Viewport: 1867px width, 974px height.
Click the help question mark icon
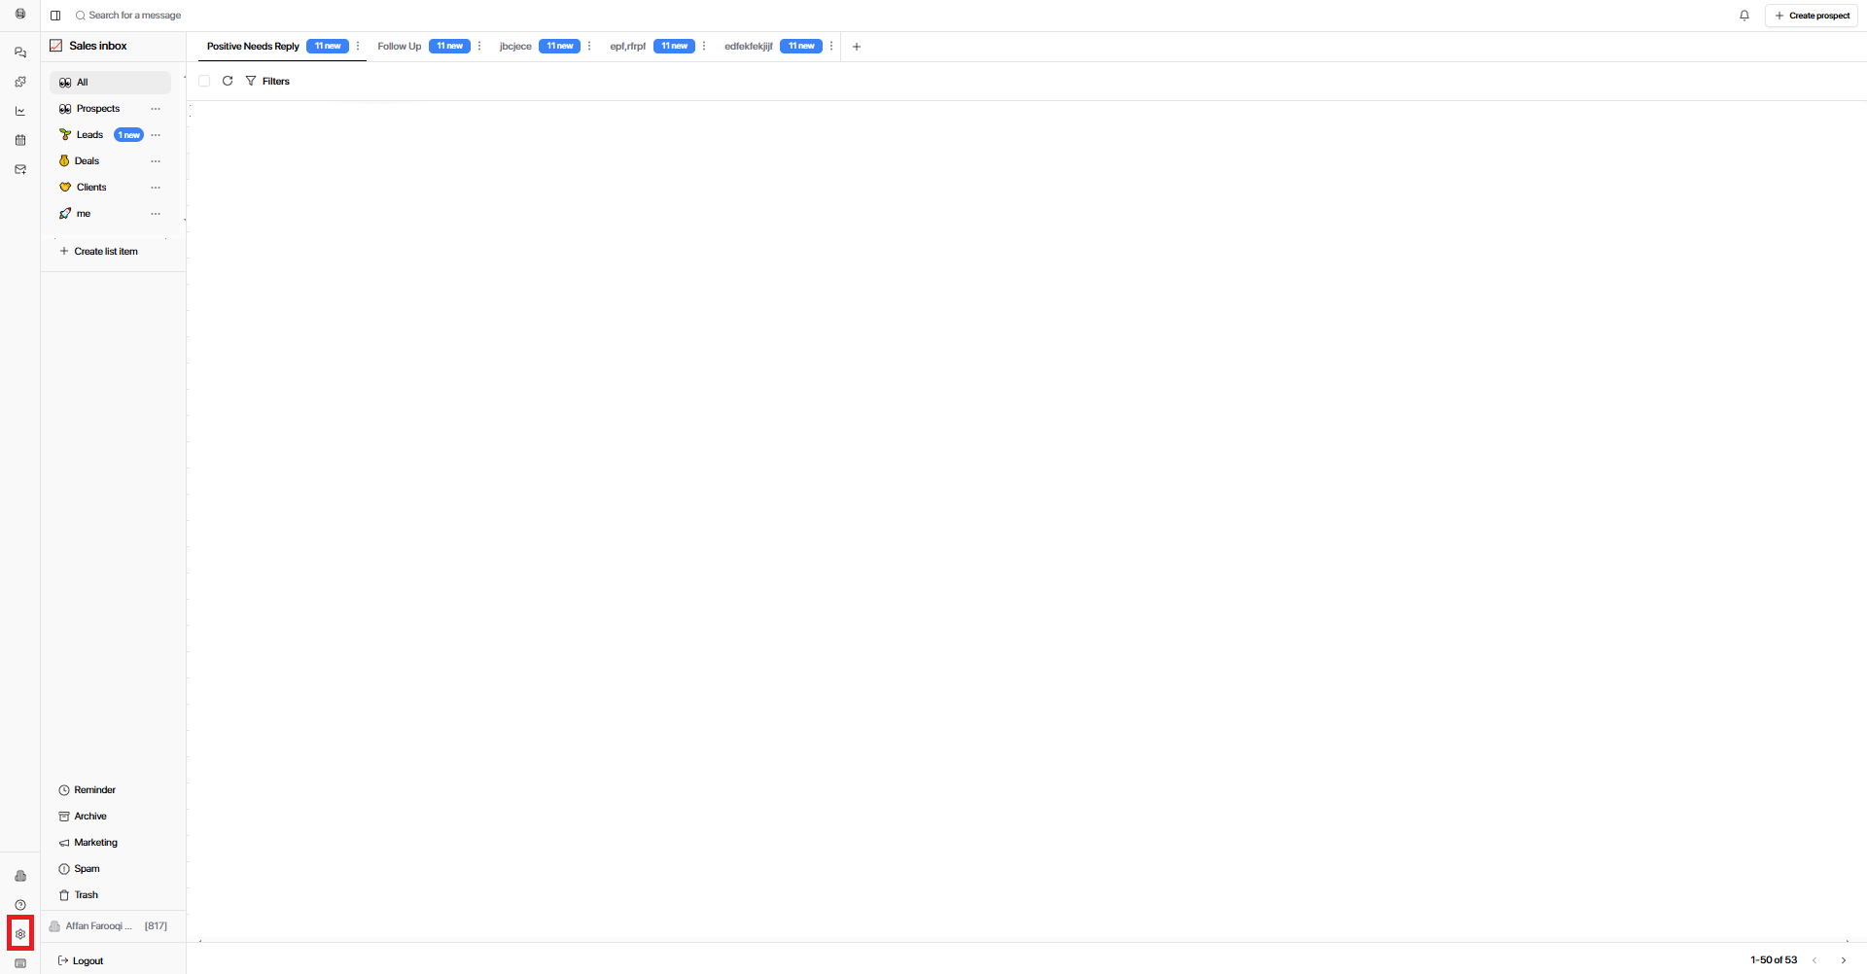point(20,905)
